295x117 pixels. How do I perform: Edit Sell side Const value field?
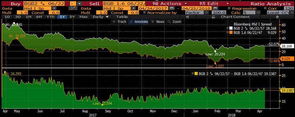[133, 13]
